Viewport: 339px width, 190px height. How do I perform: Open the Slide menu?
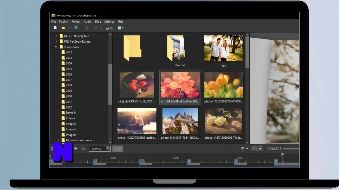tap(98, 21)
